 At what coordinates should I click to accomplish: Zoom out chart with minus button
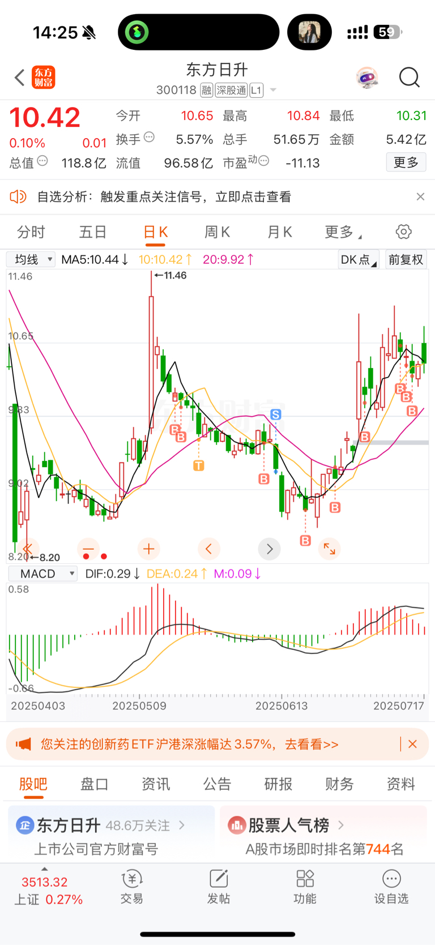click(88, 549)
